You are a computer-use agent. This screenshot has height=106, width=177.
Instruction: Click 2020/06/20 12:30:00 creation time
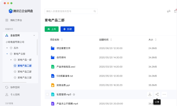(111, 48)
